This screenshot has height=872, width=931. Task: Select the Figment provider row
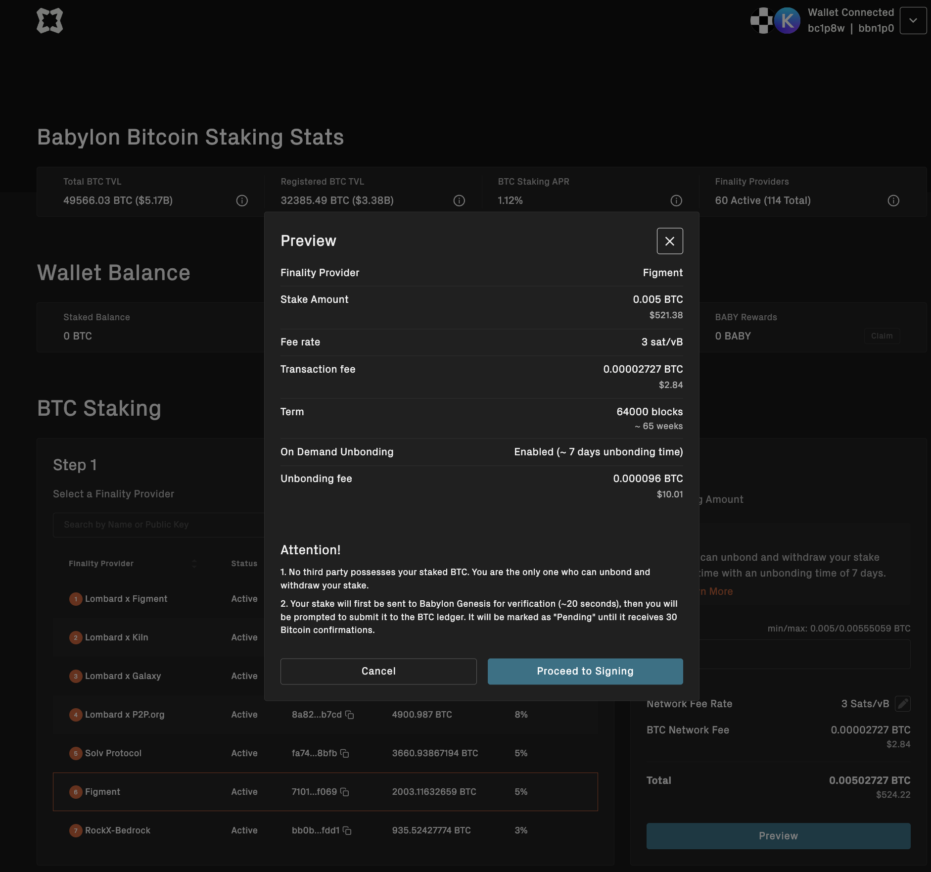click(326, 792)
